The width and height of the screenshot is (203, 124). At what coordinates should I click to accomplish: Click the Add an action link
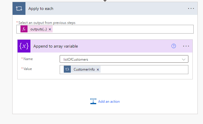pos(109,102)
